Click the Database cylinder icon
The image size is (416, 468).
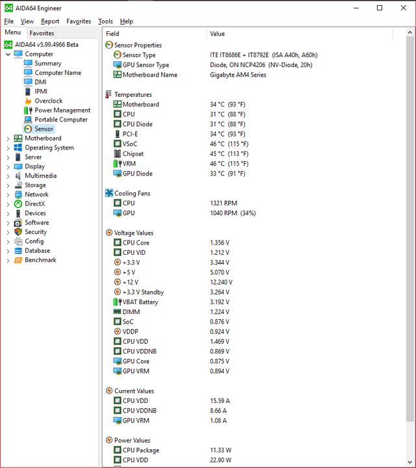pyautogui.click(x=18, y=251)
